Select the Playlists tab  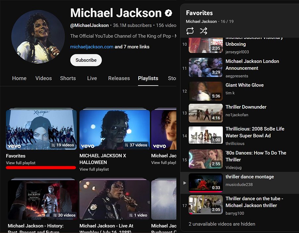coord(148,78)
